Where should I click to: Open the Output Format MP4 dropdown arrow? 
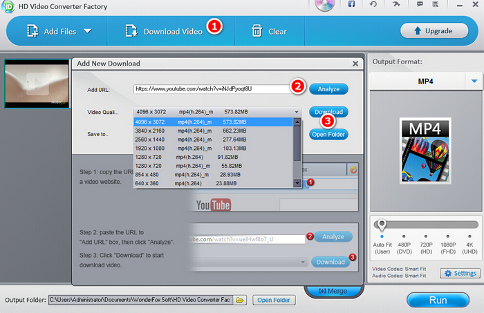coord(474,81)
